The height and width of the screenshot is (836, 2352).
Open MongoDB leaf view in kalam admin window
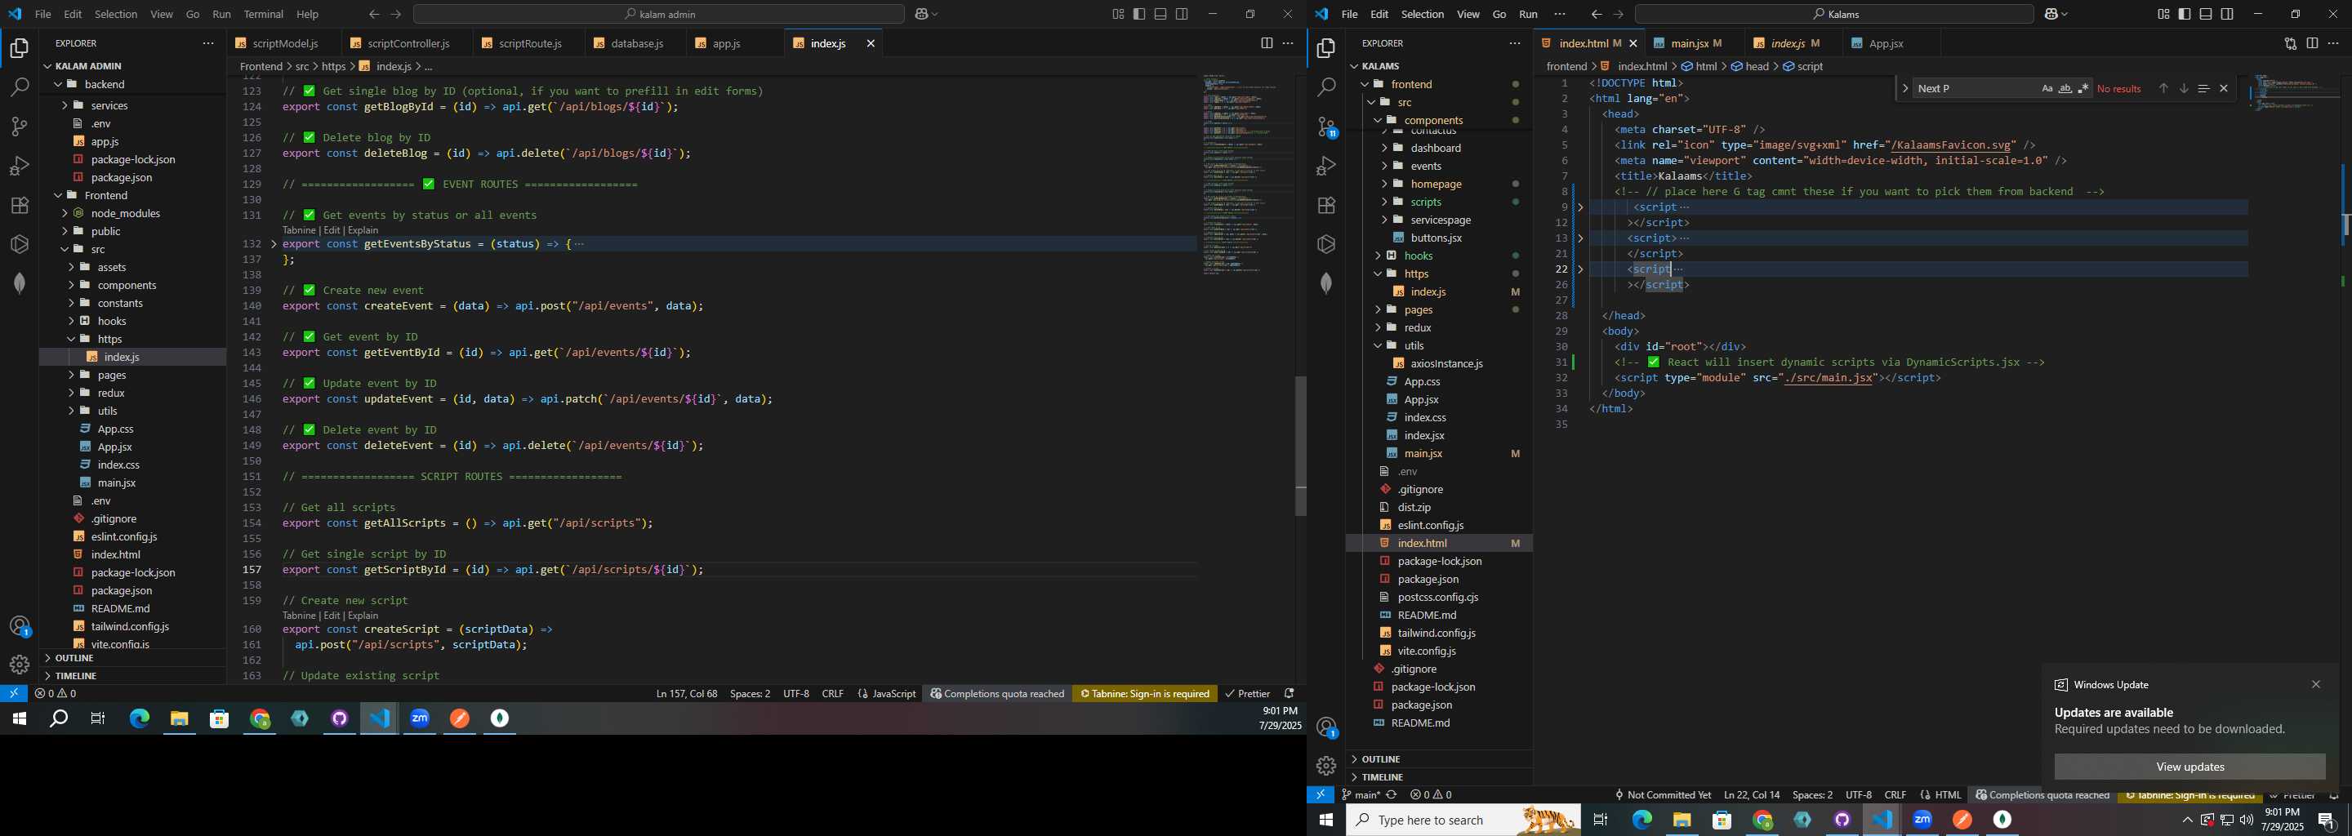pyautogui.click(x=19, y=284)
